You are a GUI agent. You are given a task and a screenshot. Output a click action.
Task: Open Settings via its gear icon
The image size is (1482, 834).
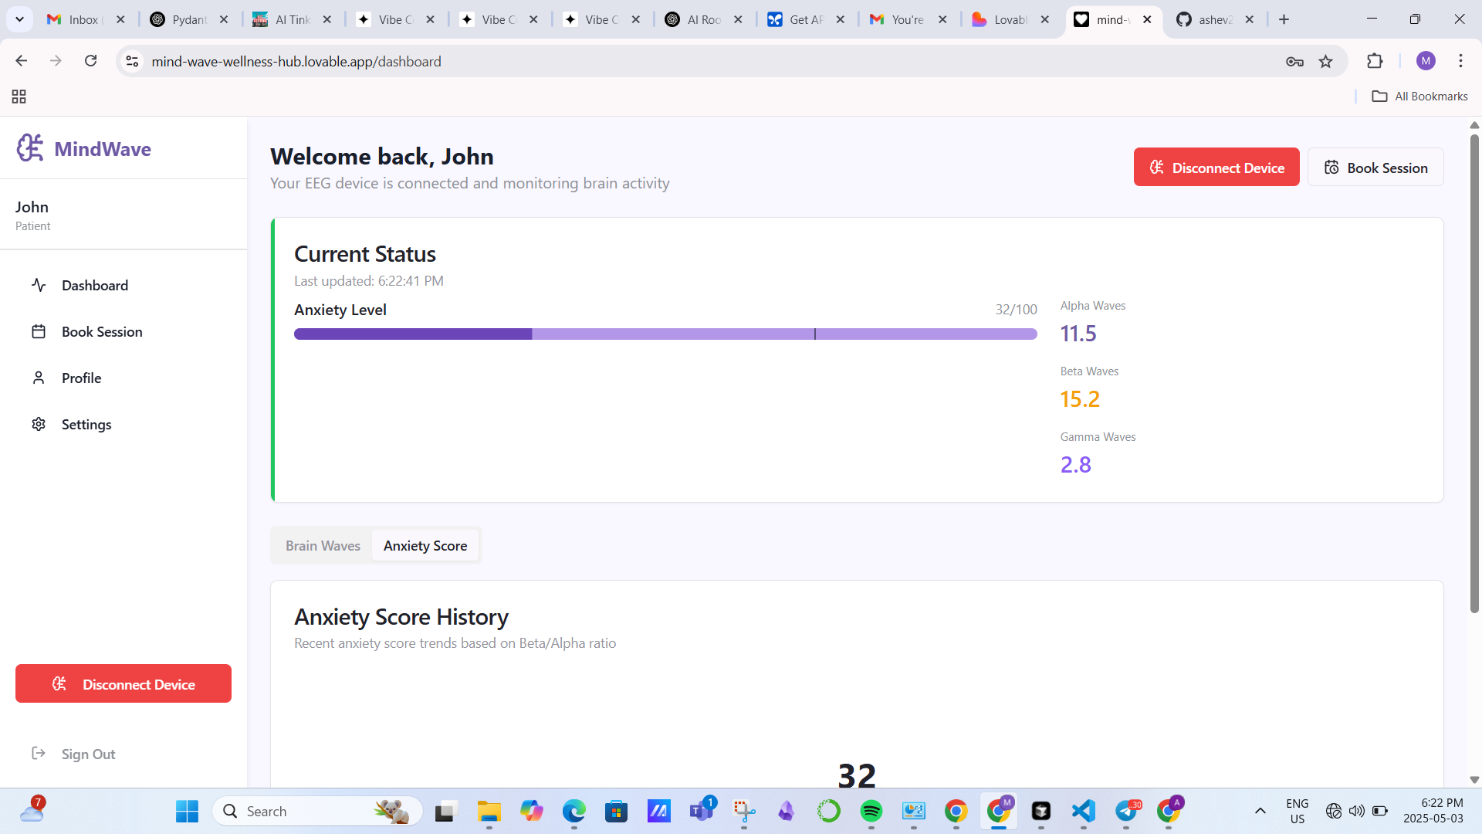(39, 424)
